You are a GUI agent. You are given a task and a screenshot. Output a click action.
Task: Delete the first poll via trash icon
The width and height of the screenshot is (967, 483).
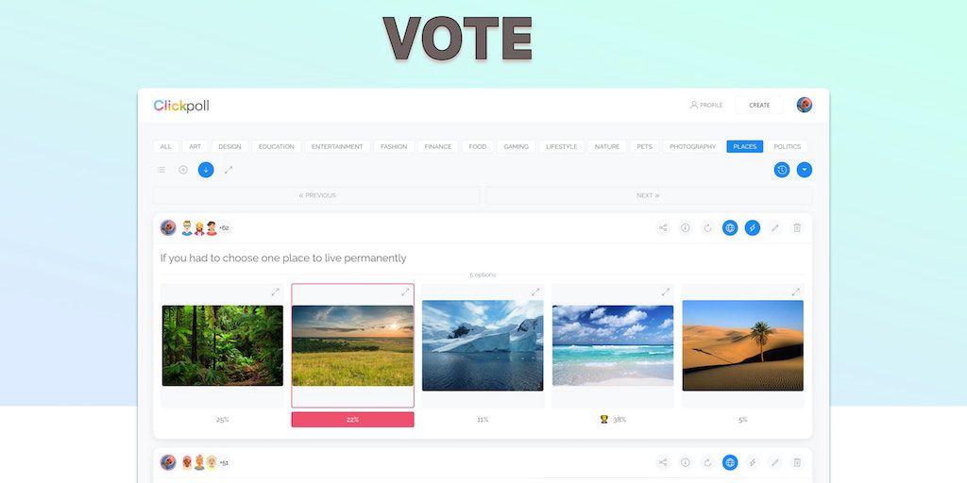pos(797,228)
